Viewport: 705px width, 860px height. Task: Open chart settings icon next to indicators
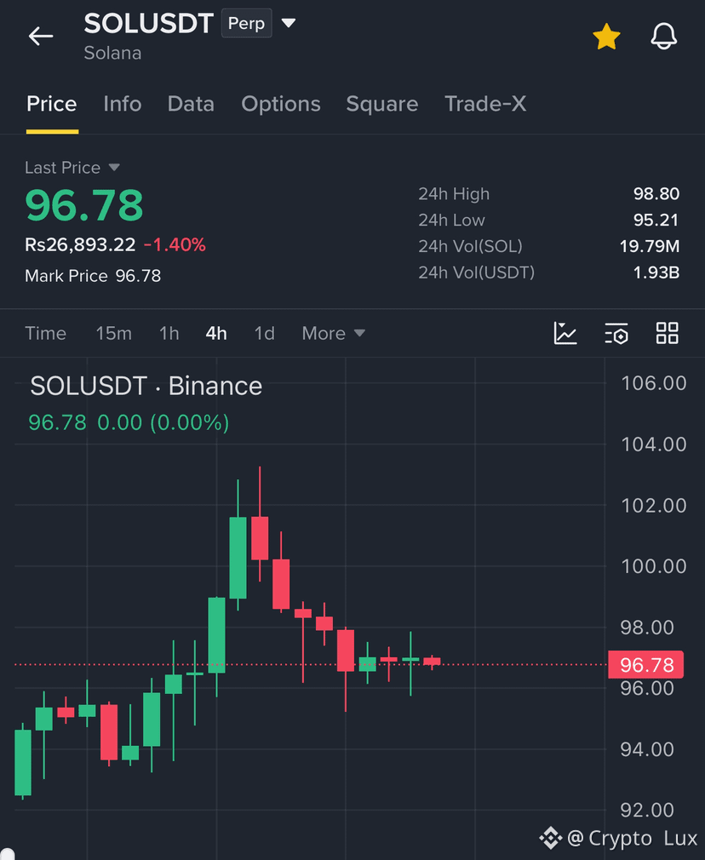616,333
